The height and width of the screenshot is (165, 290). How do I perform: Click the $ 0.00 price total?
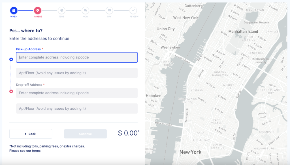pyautogui.click(x=129, y=133)
